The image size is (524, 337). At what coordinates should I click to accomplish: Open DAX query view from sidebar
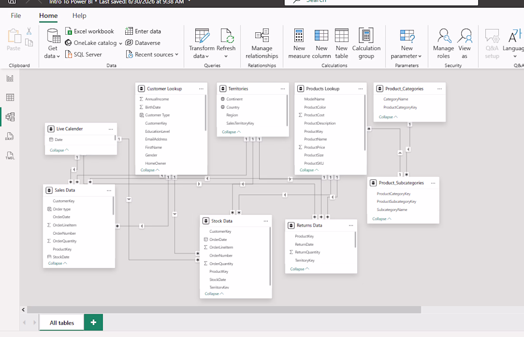click(x=10, y=136)
